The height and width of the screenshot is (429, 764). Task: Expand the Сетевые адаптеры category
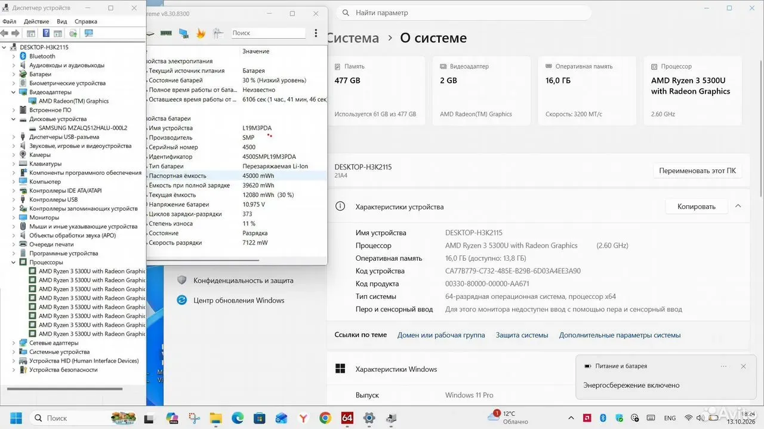[x=14, y=342]
